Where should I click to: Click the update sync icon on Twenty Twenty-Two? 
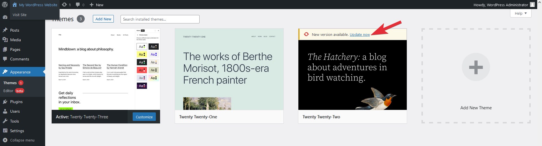click(306, 34)
